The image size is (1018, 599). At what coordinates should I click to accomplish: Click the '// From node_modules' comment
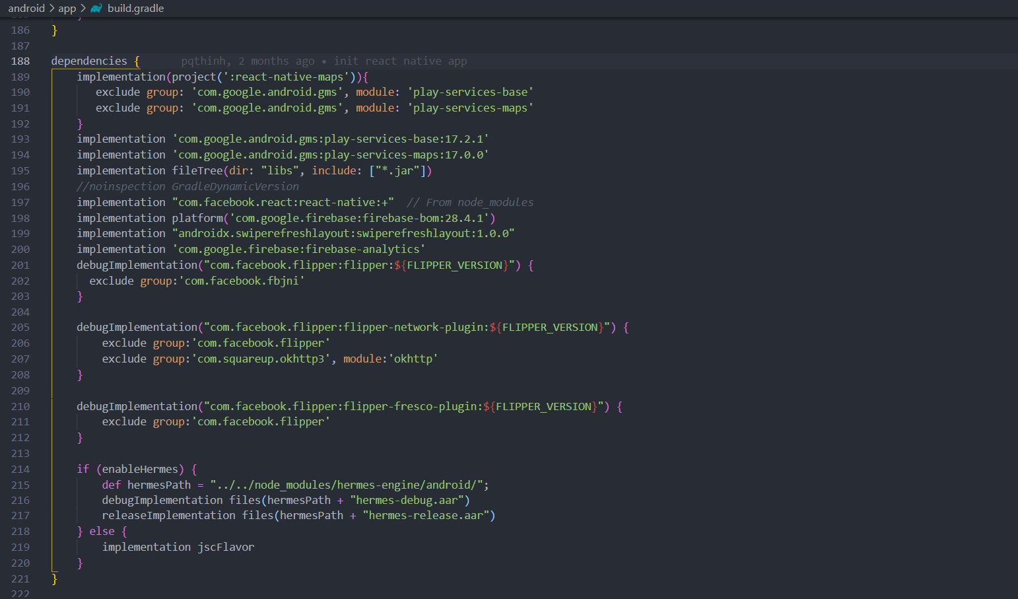[469, 201]
